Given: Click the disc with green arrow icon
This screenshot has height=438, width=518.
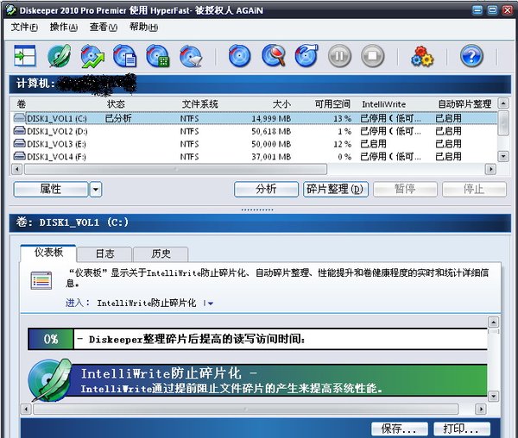Looking at the screenshot, I should [92, 56].
